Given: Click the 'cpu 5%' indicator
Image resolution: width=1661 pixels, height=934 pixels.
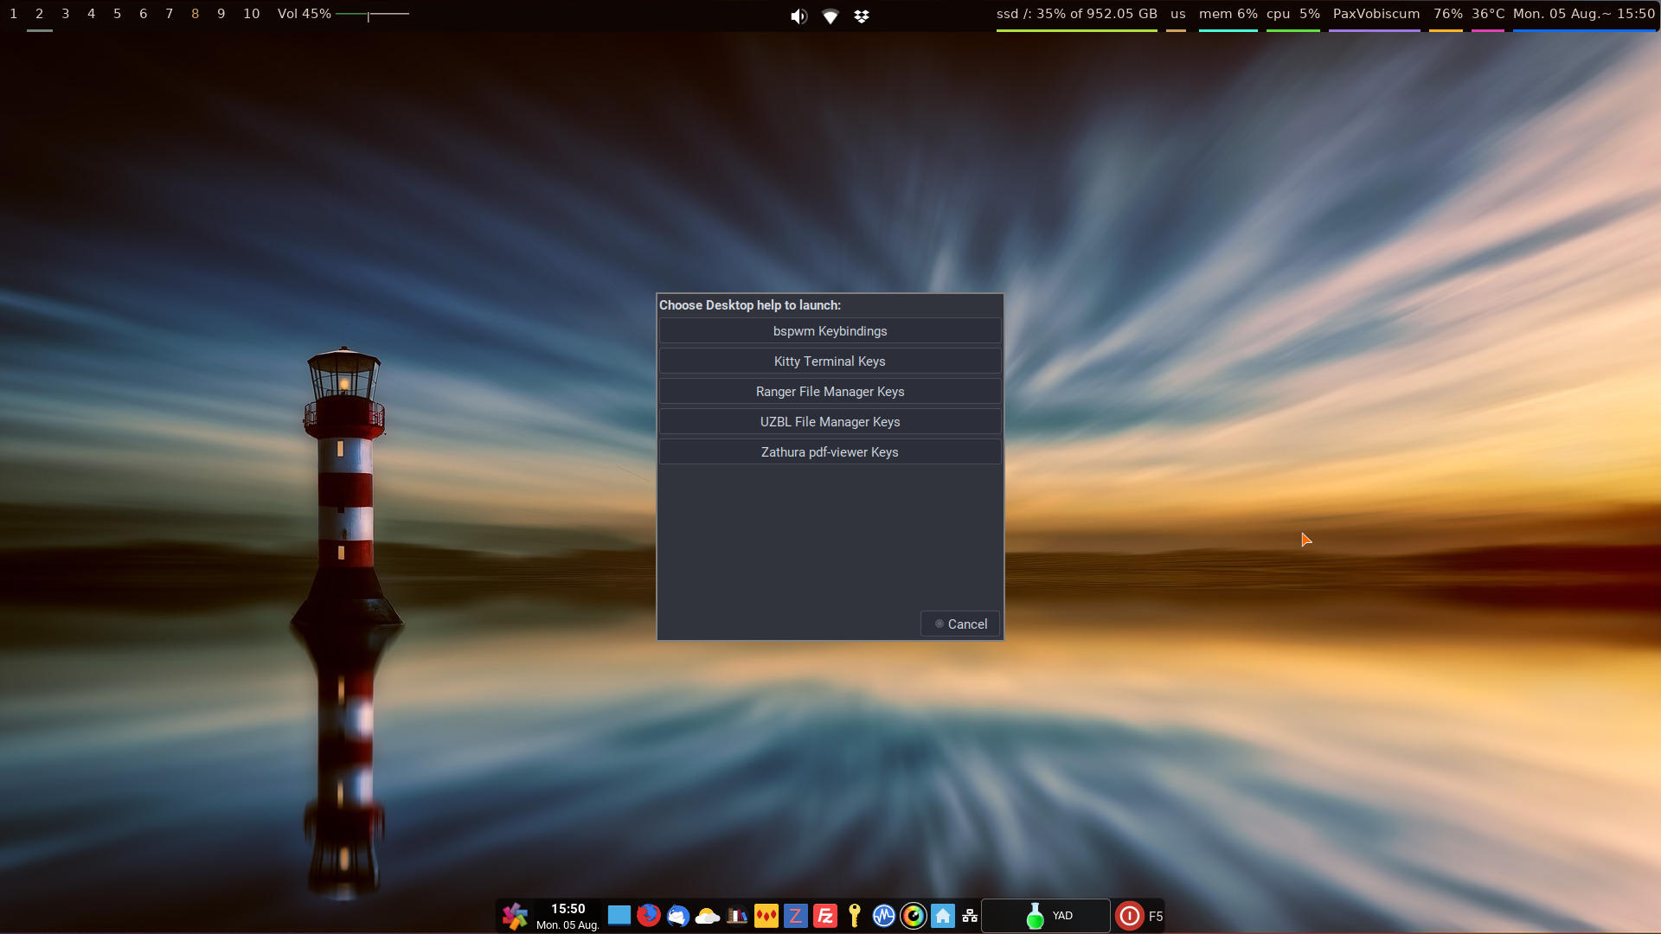Looking at the screenshot, I should point(1293,14).
